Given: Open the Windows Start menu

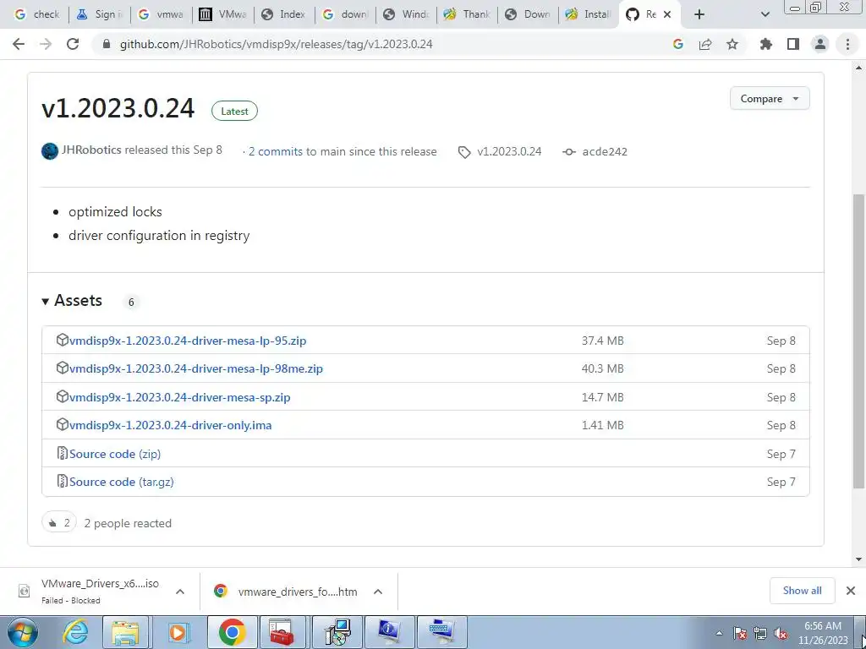Looking at the screenshot, I should (x=21, y=632).
